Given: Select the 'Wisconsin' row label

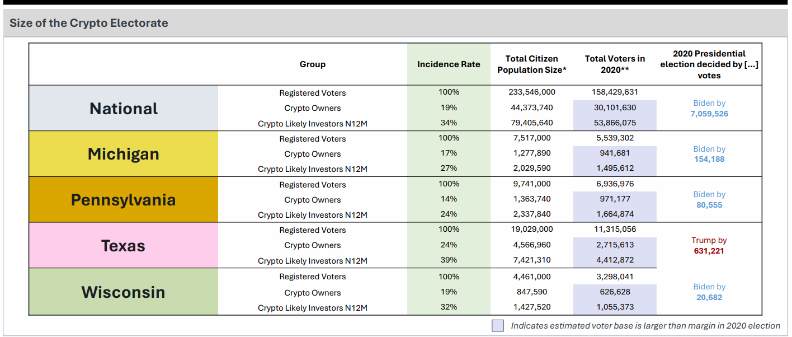Looking at the screenshot, I should click(x=124, y=292).
